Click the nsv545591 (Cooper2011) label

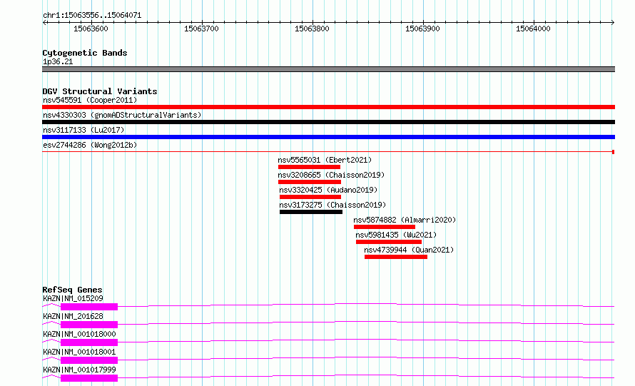coord(90,100)
